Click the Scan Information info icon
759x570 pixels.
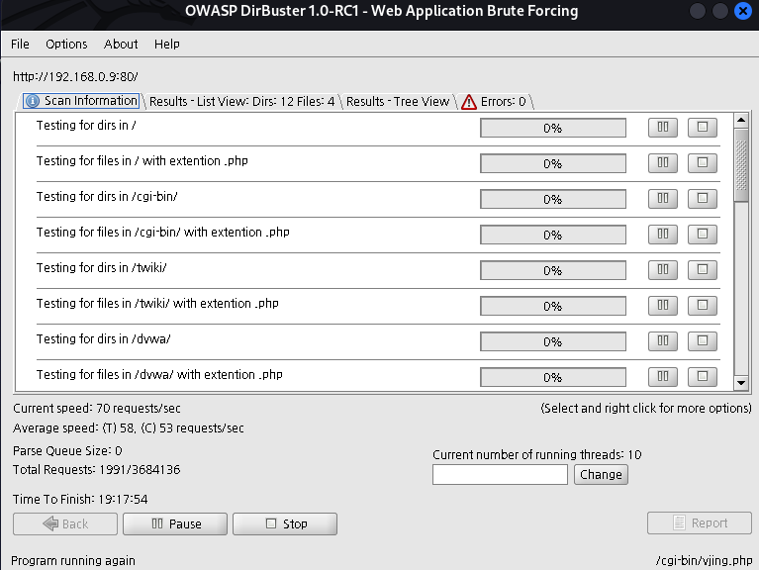tap(32, 101)
